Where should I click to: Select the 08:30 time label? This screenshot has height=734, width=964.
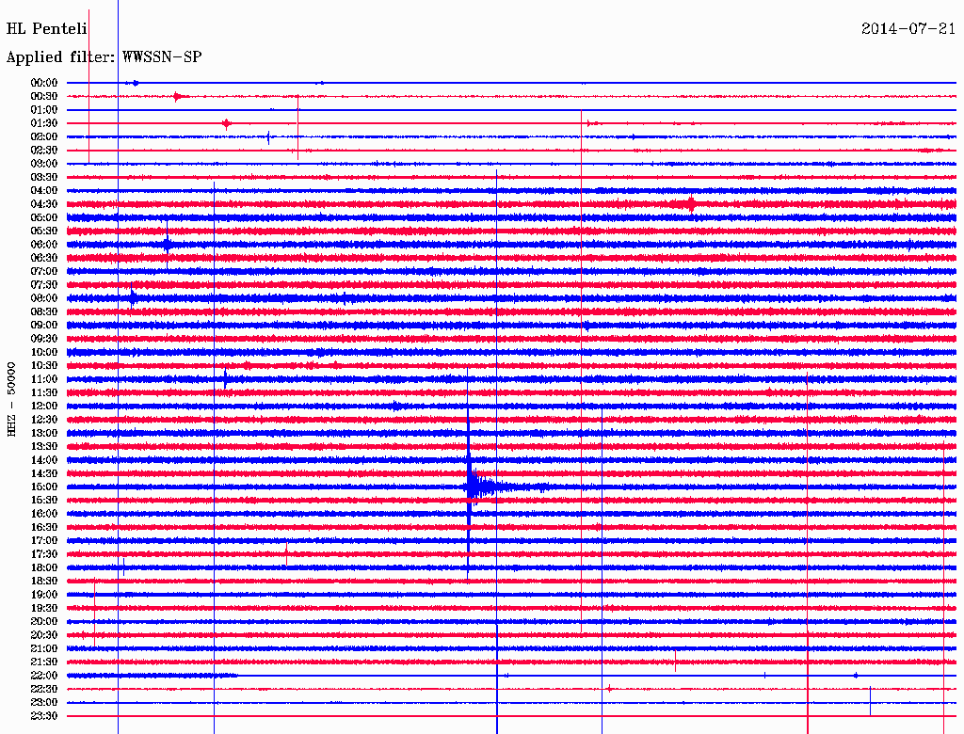pos(43,311)
